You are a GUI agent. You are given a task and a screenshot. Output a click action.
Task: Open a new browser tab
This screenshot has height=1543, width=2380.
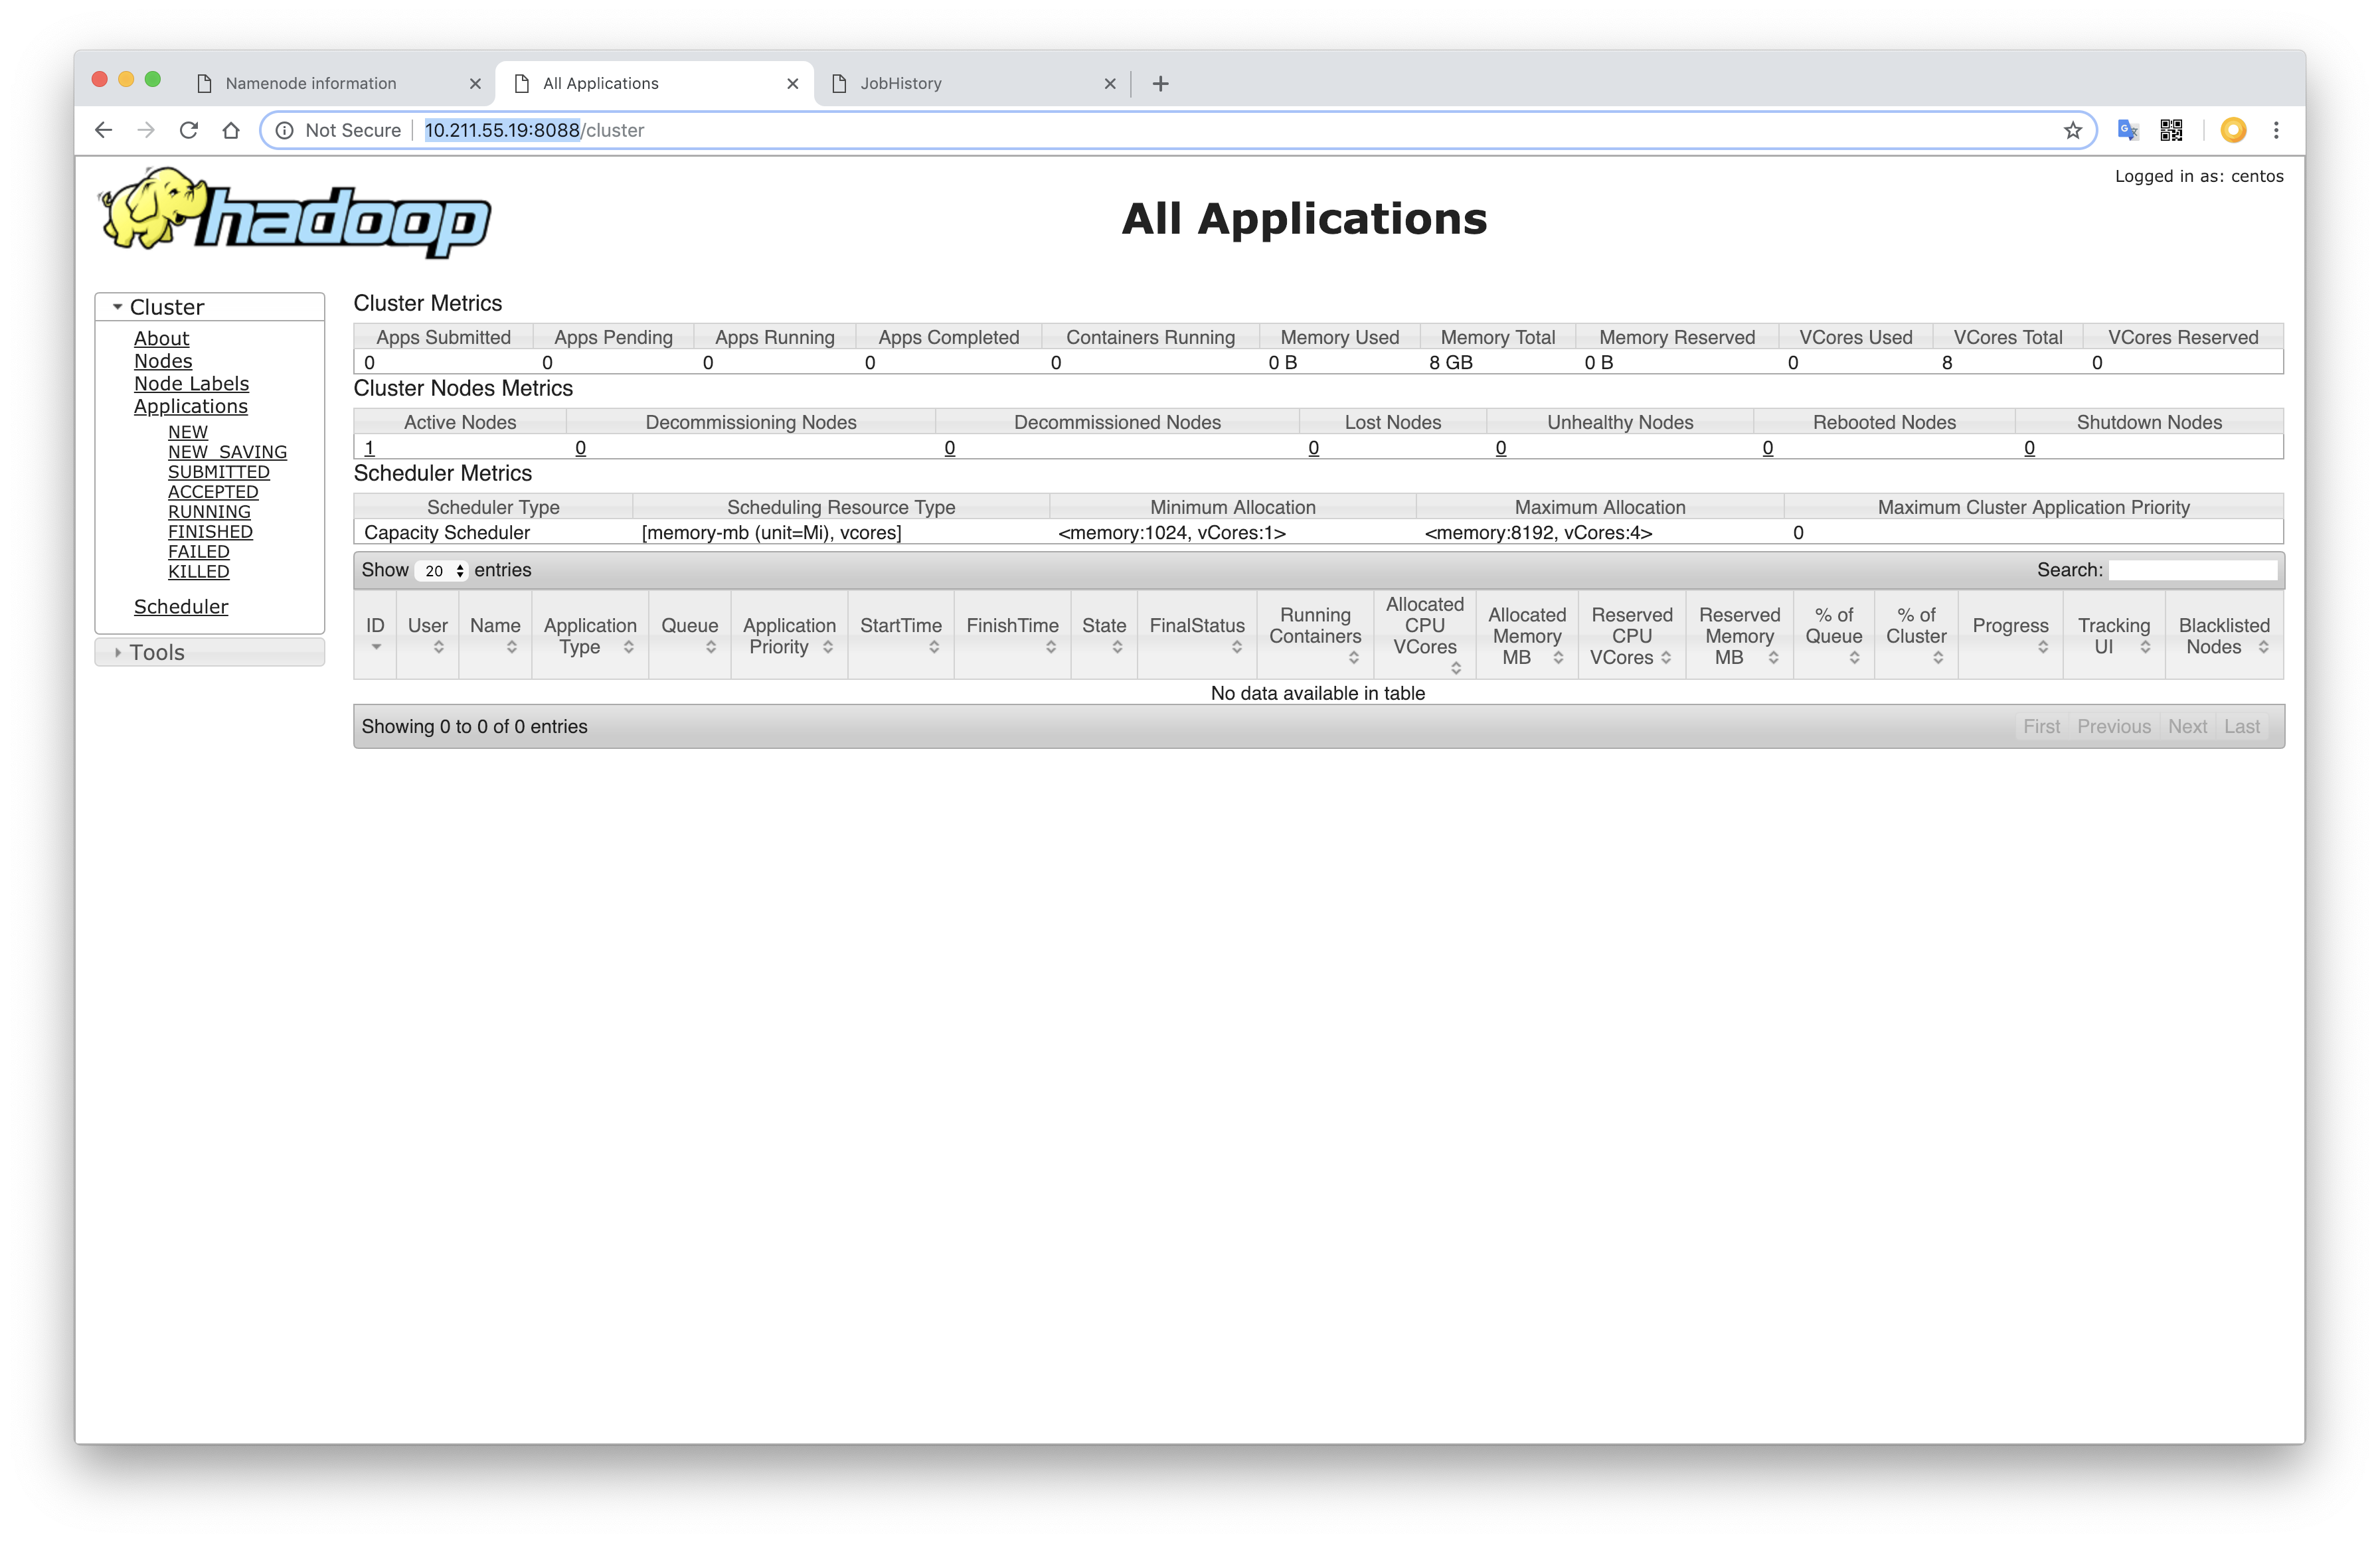pyautogui.click(x=1160, y=84)
